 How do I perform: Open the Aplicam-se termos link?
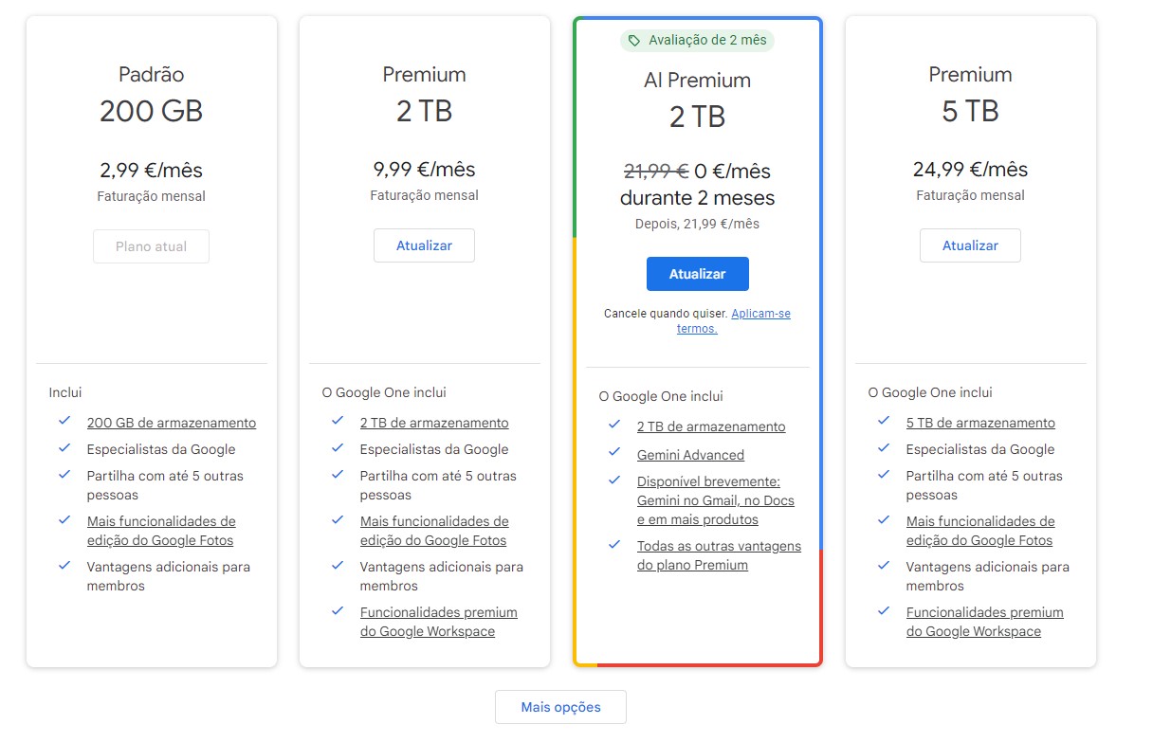(733, 320)
